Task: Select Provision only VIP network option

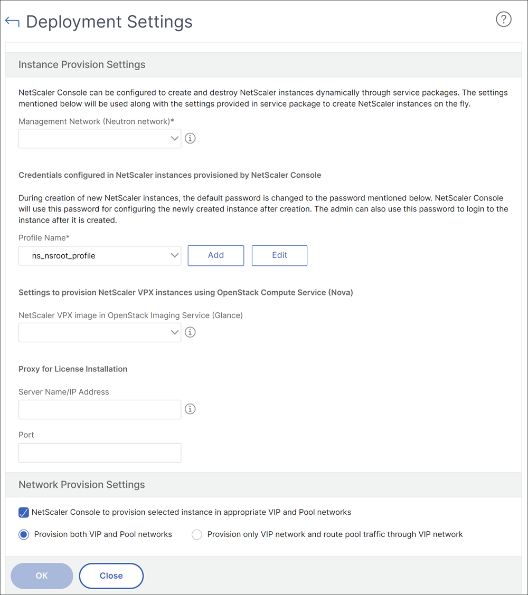Action: pyautogui.click(x=197, y=535)
